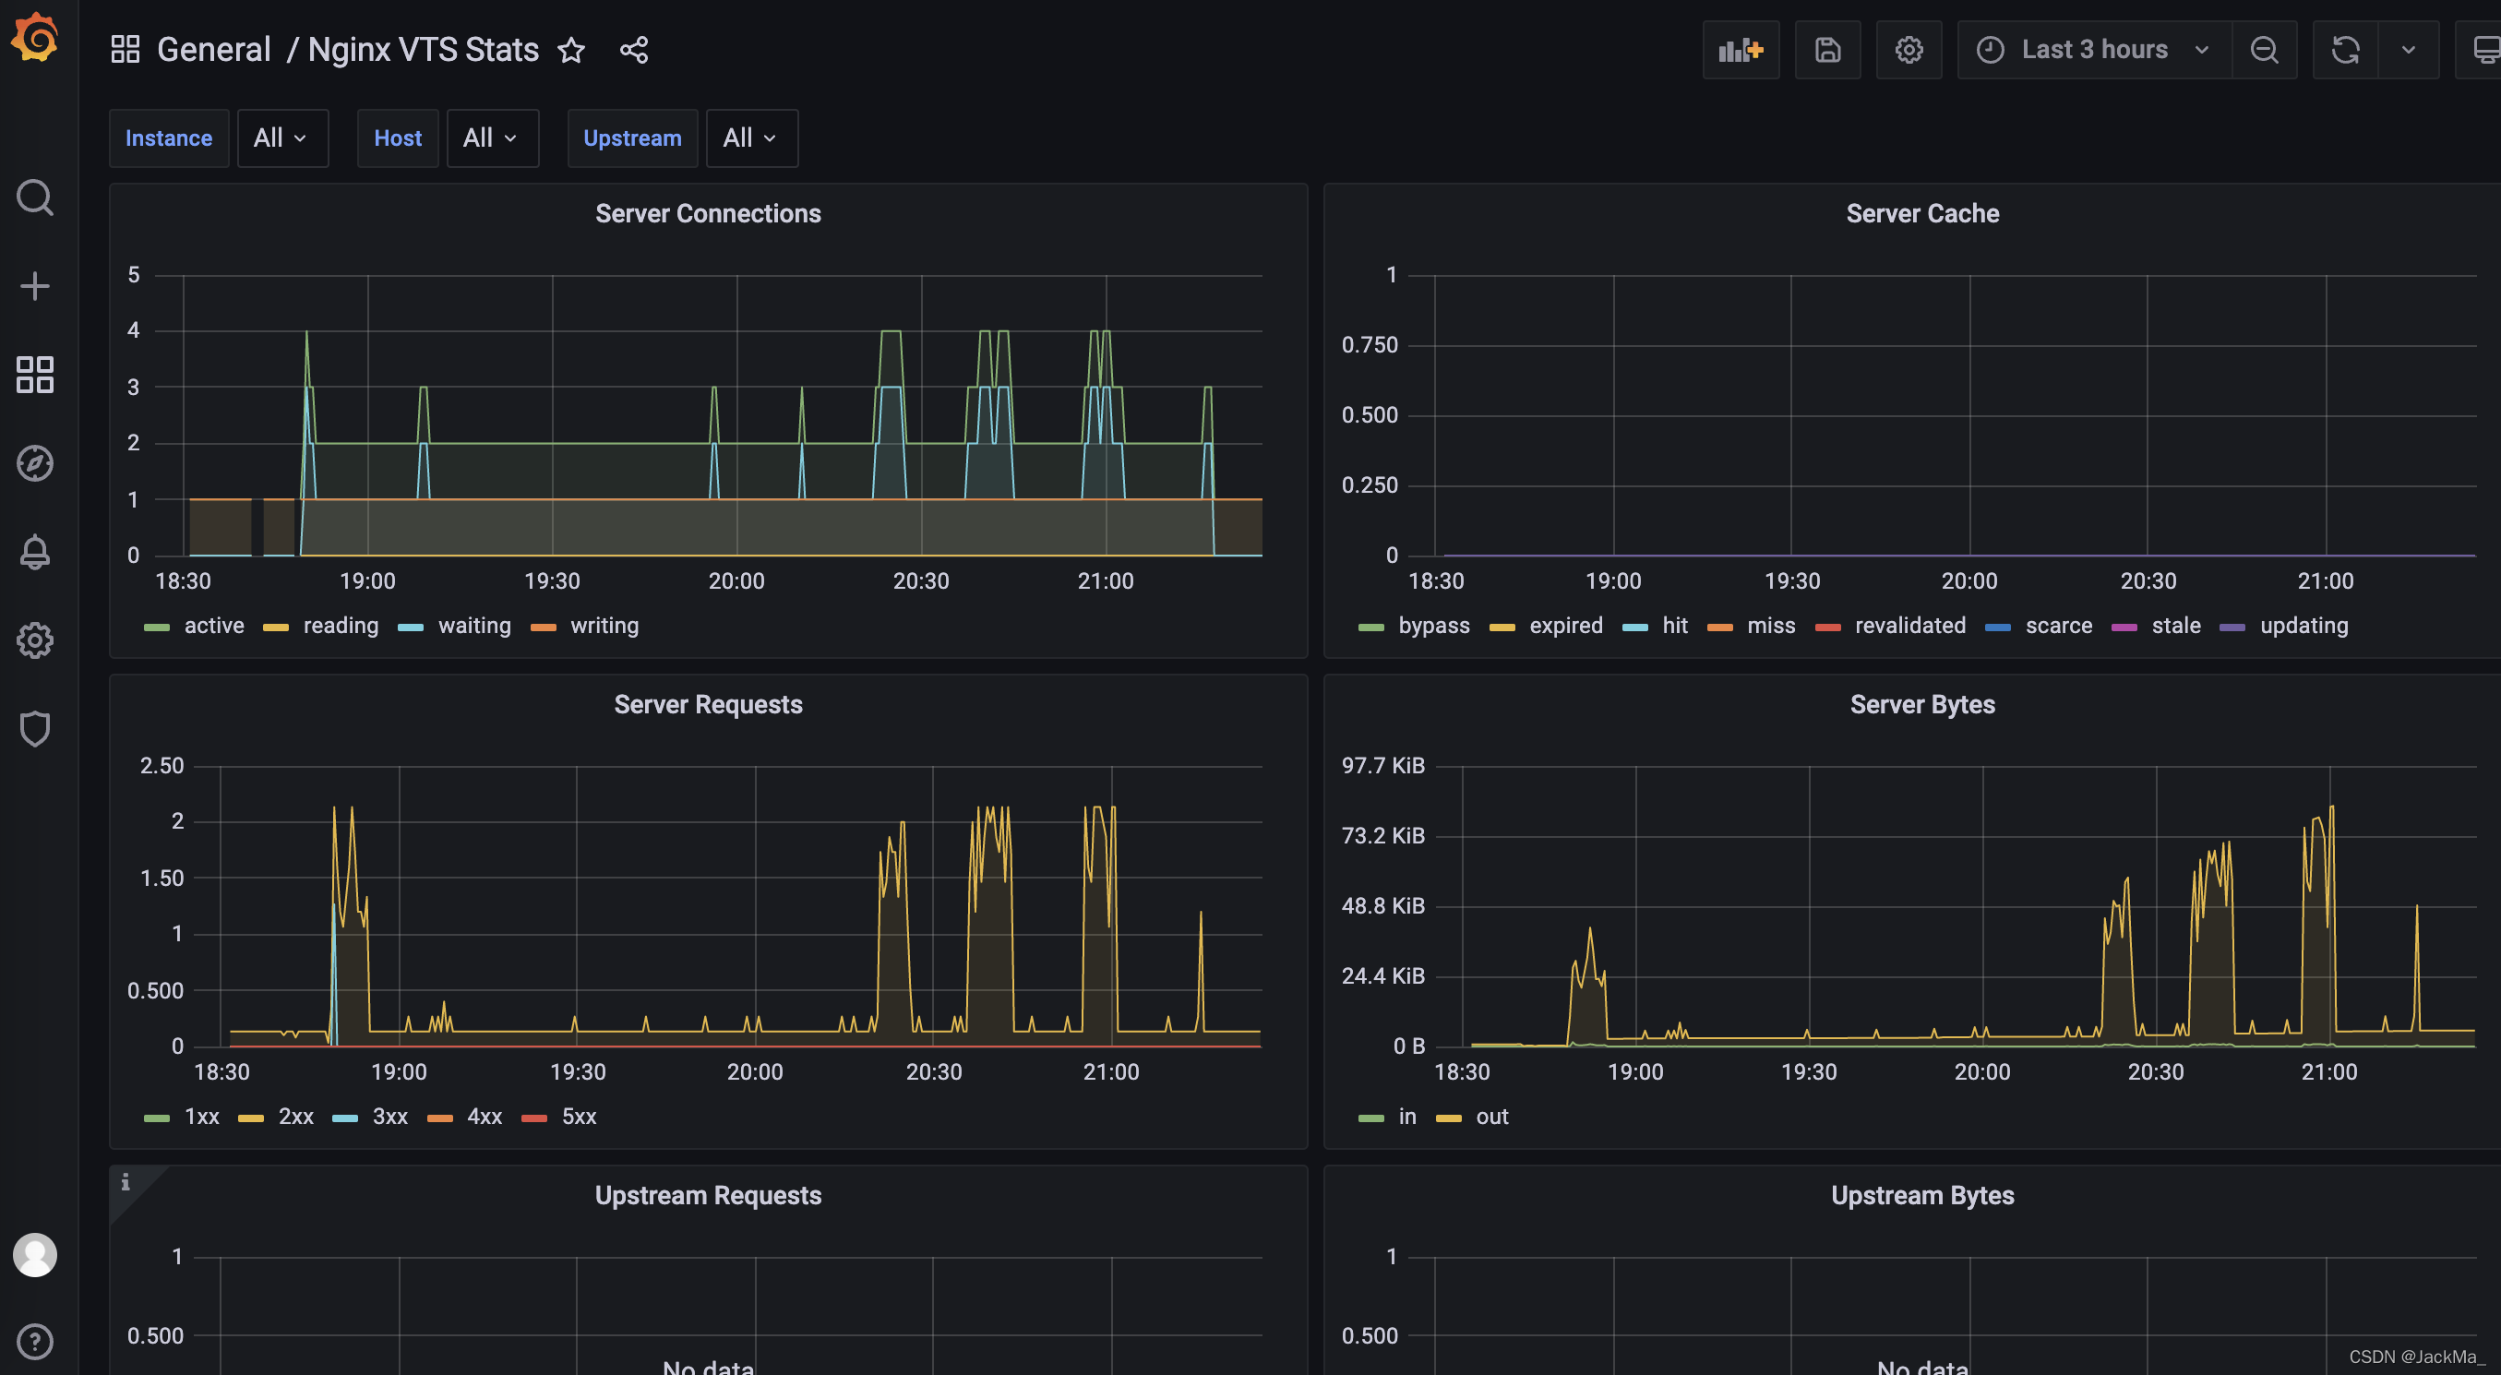Screen dimensions: 2501x1375
Task: Open dashboard settings gear in top toolbar
Action: pyautogui.click(x=1909, y=50)
